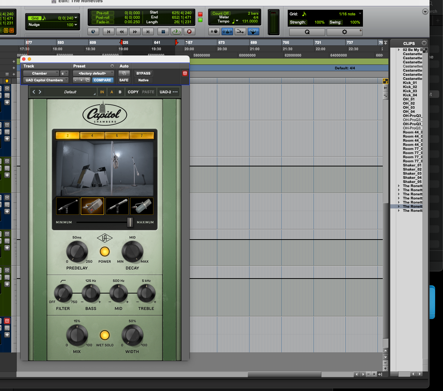This screenshot has height=391, width=443.
Task: Select the first slim condenser microphone thumbnail
Action: click(68, 206)
